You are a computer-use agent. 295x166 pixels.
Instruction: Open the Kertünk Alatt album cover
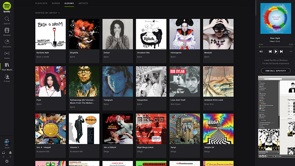click(51, 34)
